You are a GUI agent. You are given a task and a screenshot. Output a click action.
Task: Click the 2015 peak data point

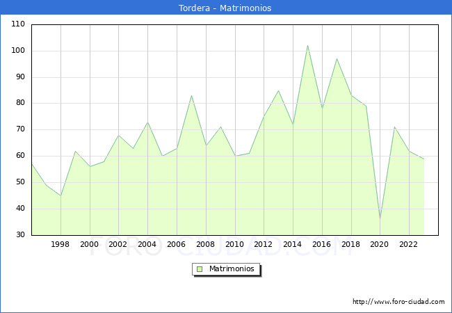(307, 45)
